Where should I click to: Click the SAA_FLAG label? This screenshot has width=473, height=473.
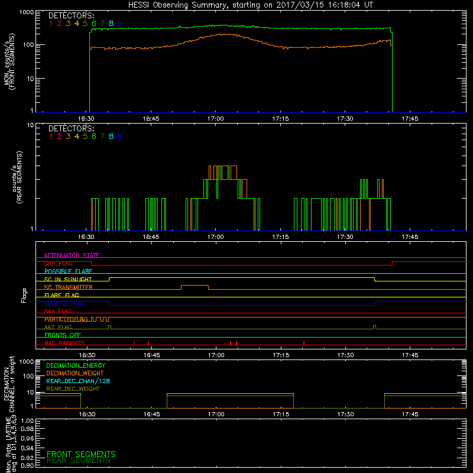[58, 311]
